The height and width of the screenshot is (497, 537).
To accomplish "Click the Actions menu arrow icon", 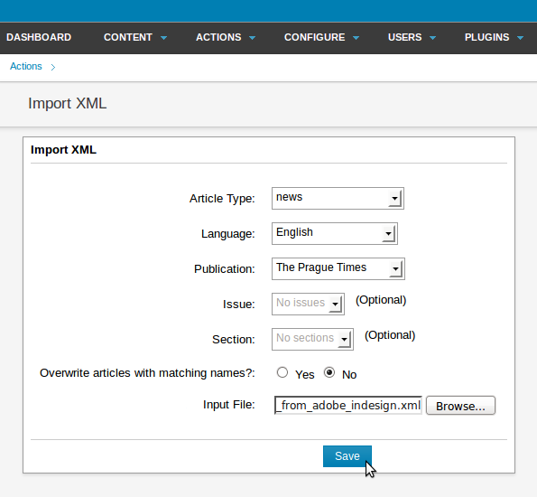I will 253,38.
